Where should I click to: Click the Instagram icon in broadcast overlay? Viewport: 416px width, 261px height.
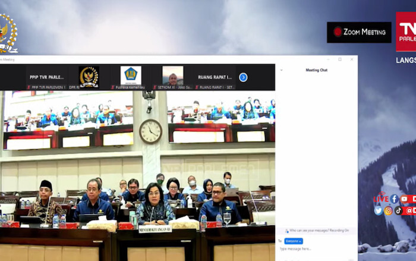click(388, 210)
